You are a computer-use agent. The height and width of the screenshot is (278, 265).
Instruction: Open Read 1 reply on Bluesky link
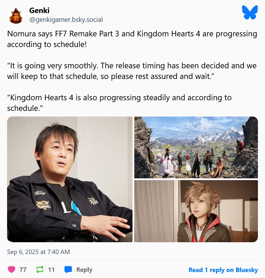tap(223, 270)
